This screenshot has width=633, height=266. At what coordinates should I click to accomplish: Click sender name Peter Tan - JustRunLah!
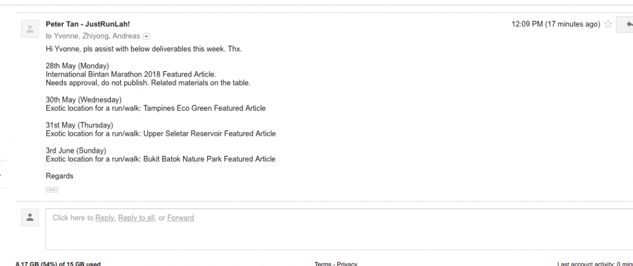click(88, 24)
